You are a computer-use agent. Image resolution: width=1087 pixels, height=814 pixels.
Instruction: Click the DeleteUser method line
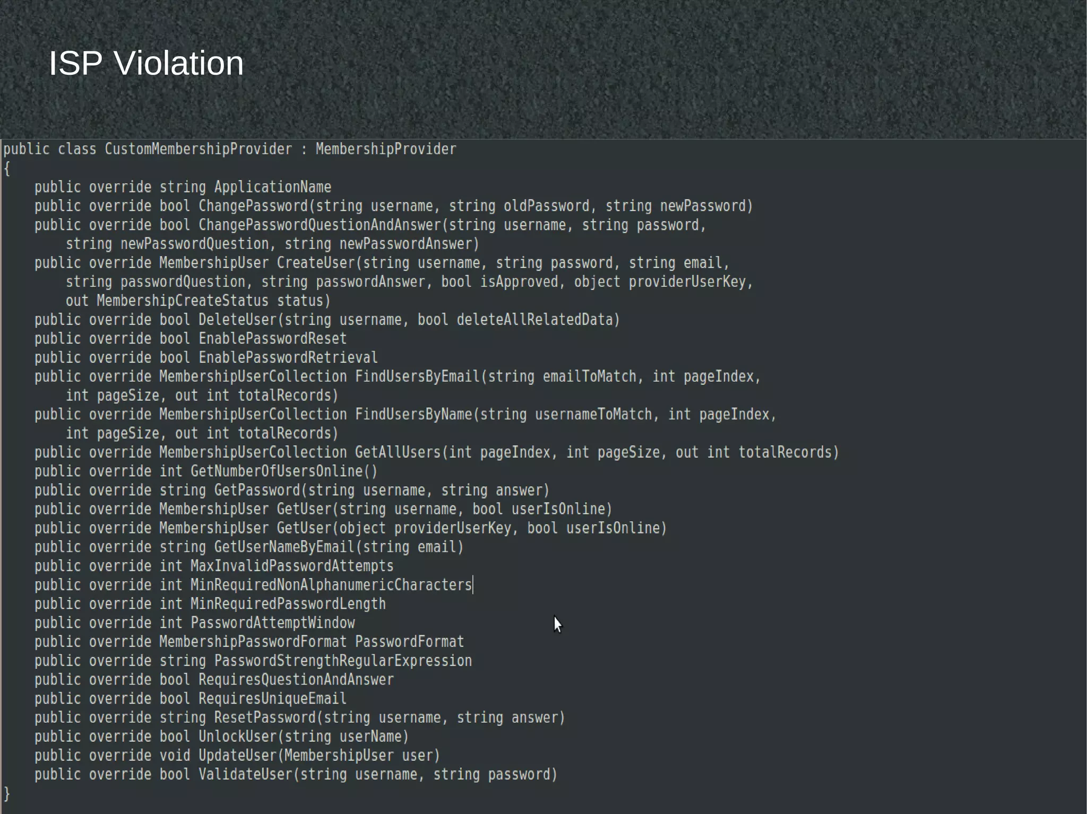point(327,320)
